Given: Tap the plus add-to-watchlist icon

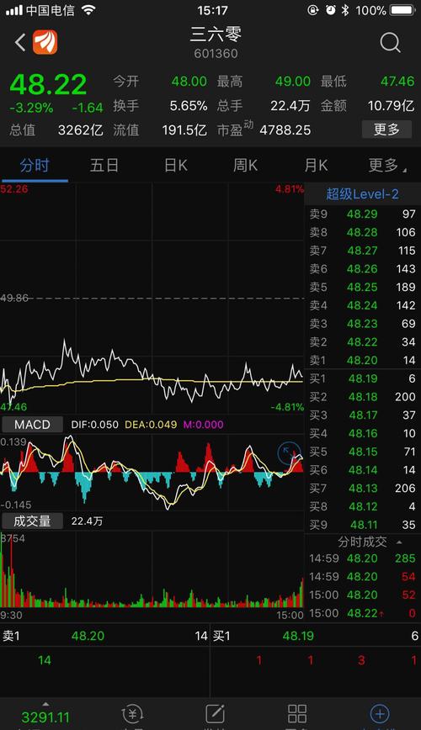Looking at the screenshot, I should point(380,714).
